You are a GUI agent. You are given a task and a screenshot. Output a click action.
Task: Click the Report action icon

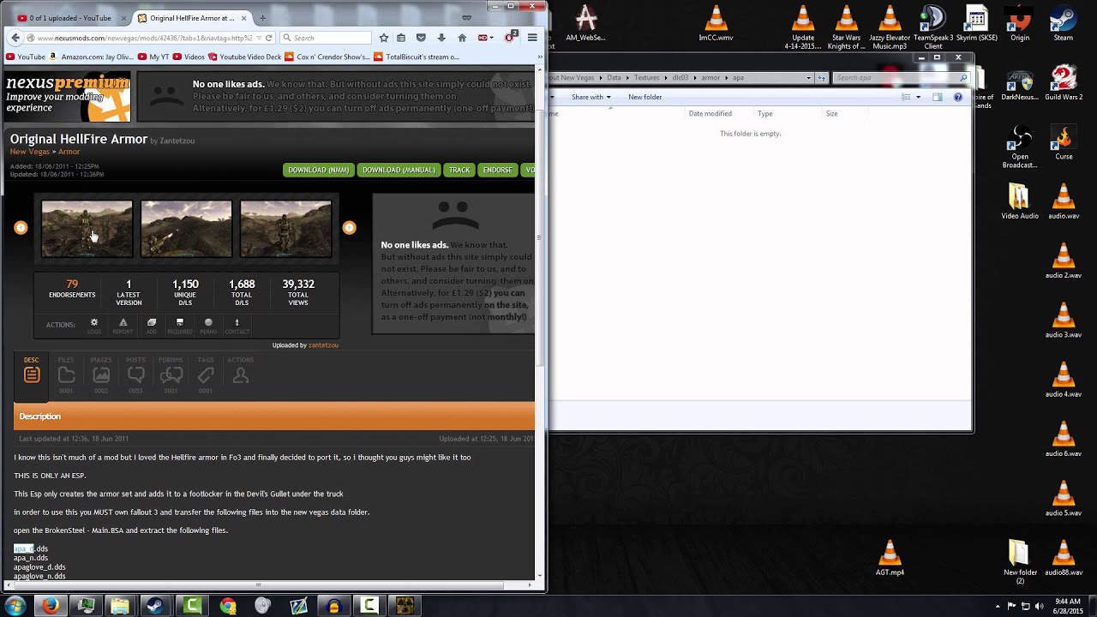(x=123, y=326)
